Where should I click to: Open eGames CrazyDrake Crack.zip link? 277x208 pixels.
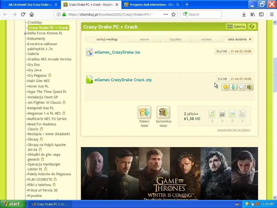point(123,80)
